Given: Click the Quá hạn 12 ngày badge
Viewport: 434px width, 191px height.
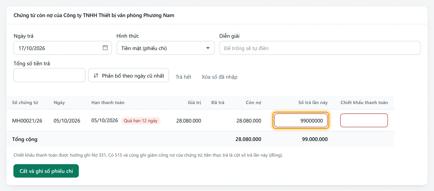Looking at the screenshot, I should coord(141,121).
